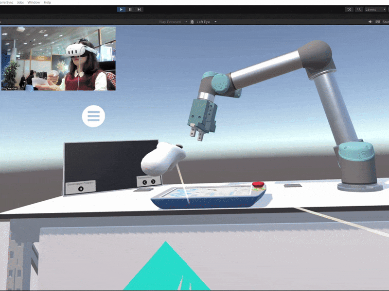Click the round hamburger menu icon
The image size is (389, 291).
[x=93, y=116]
